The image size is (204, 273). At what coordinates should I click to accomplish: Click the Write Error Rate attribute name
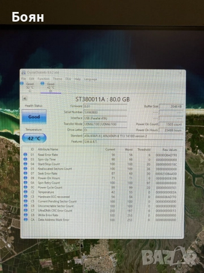tap(48, 215)
